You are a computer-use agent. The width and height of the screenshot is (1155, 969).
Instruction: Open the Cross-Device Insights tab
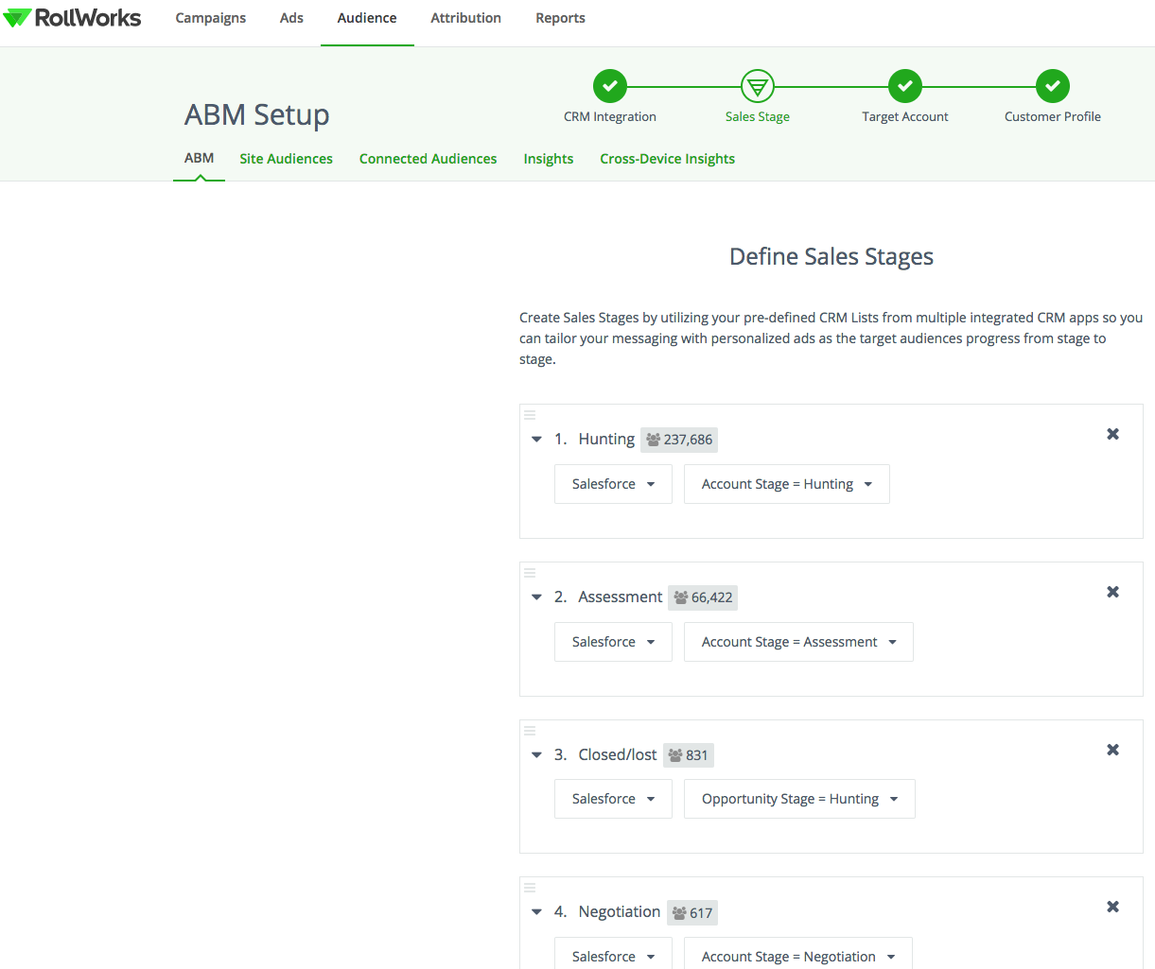click(667, 159)
